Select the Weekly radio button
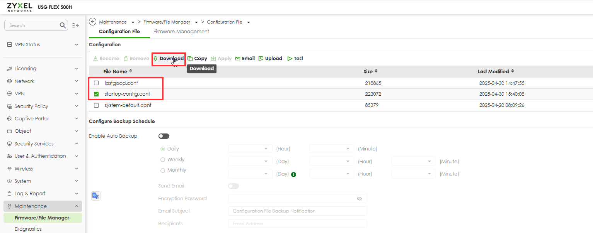Screen dimensions: 593x233 point(163,160)
